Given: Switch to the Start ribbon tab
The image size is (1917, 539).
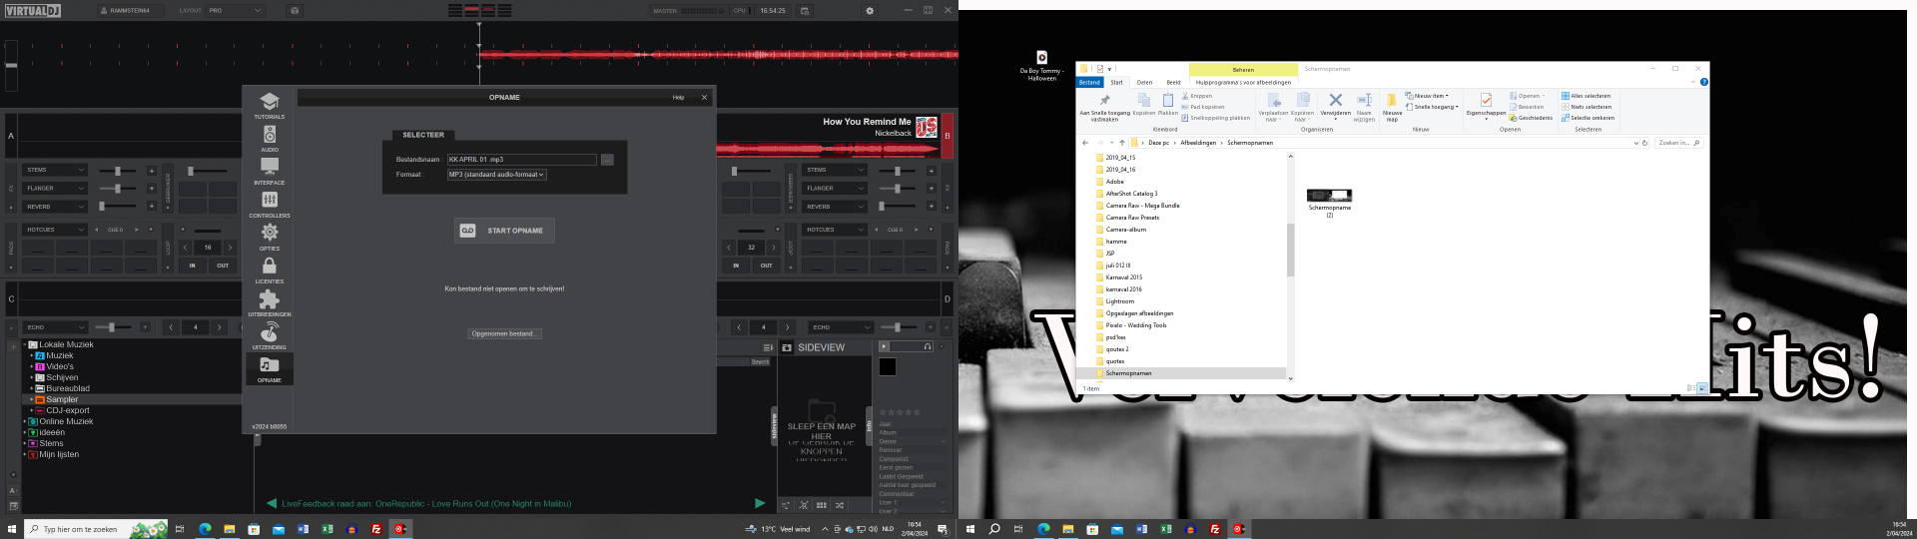Looking at the screenshot, I should [1116, 83].
